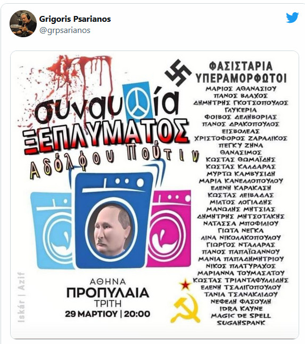Click the pink washing machine graphic

(x=169, y=229)
